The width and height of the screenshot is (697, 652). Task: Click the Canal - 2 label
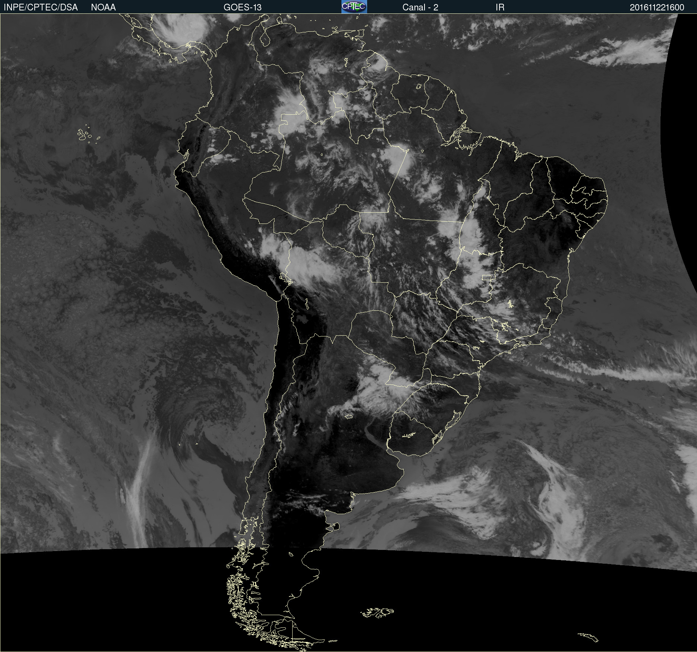pyautogui.click(x=420, y=7)
